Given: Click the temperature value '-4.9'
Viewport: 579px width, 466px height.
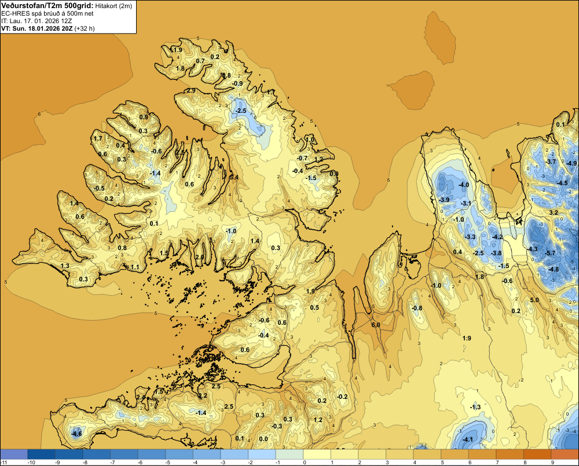Looking at the screenshot, I should [x=572, y=163].
